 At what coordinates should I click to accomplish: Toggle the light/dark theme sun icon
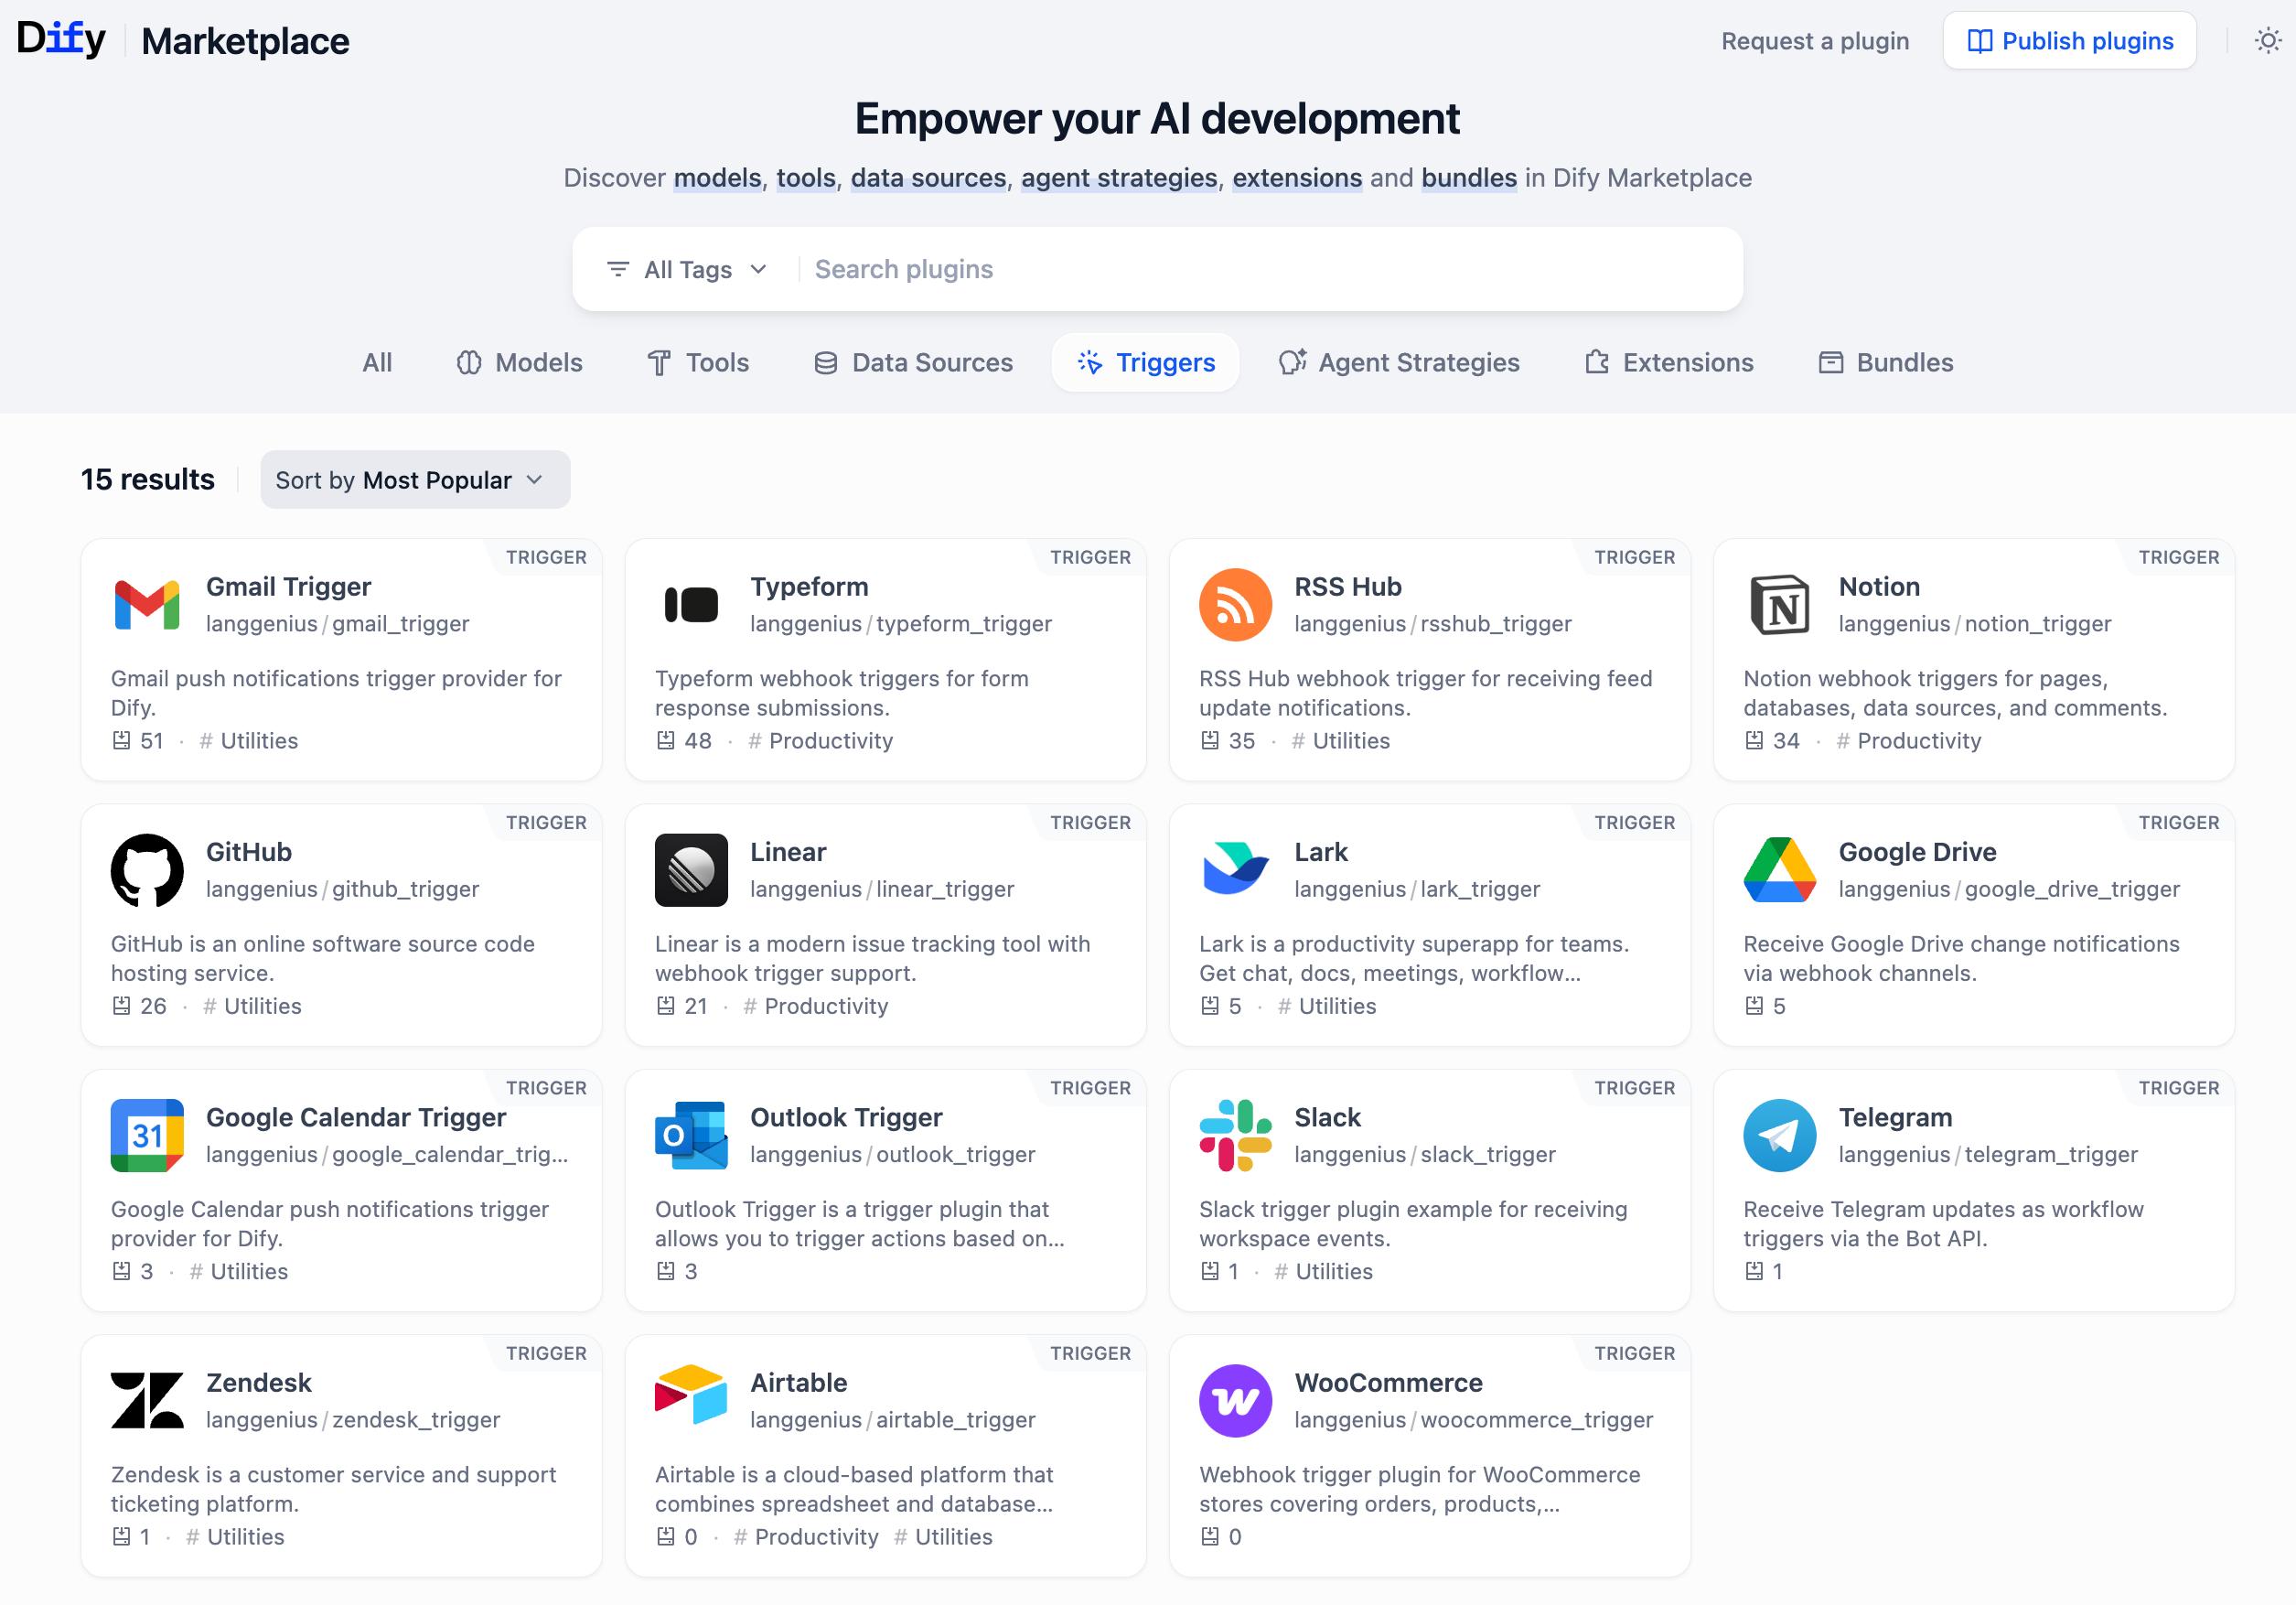coord(2267,41)
